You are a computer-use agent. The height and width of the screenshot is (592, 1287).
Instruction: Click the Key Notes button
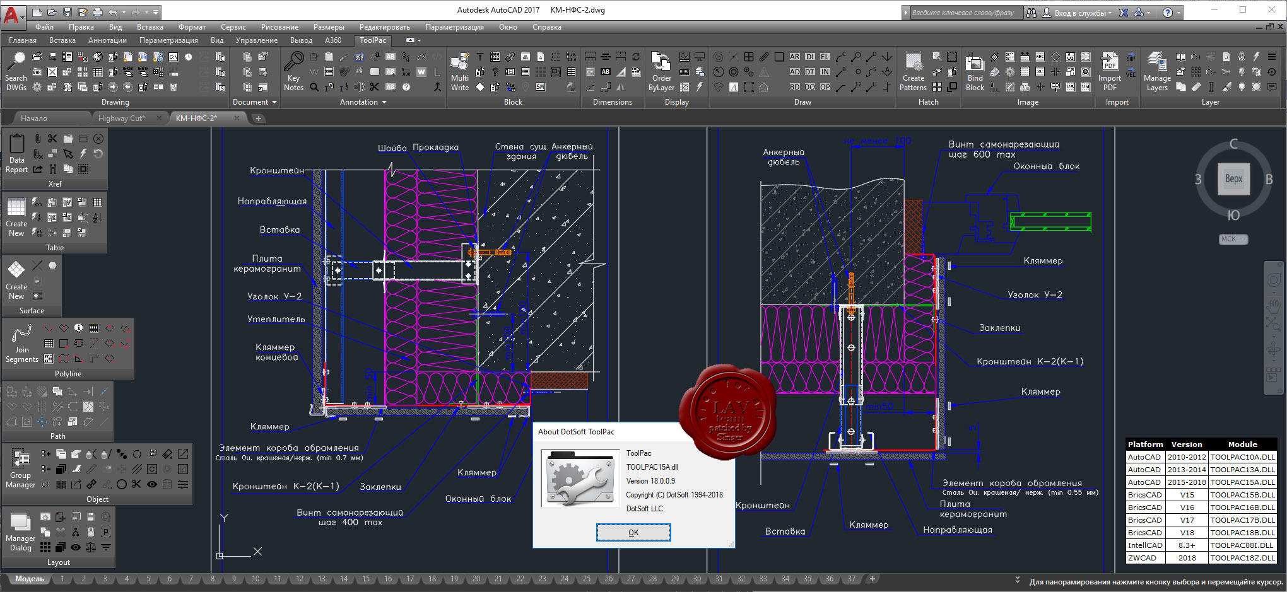(293, 71)
